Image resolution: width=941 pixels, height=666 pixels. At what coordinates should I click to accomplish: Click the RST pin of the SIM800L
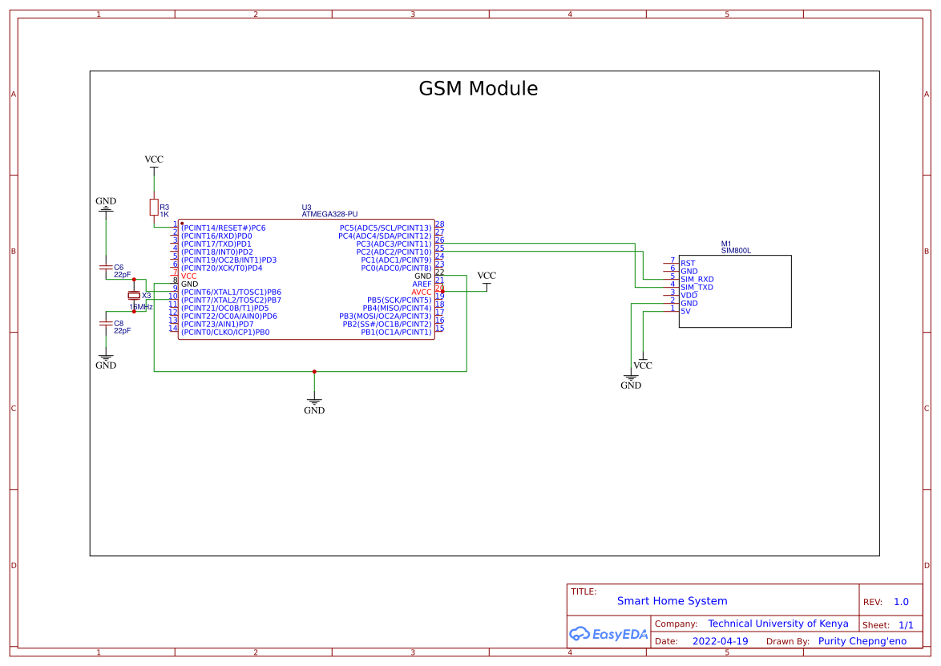(x=687, y=262)
